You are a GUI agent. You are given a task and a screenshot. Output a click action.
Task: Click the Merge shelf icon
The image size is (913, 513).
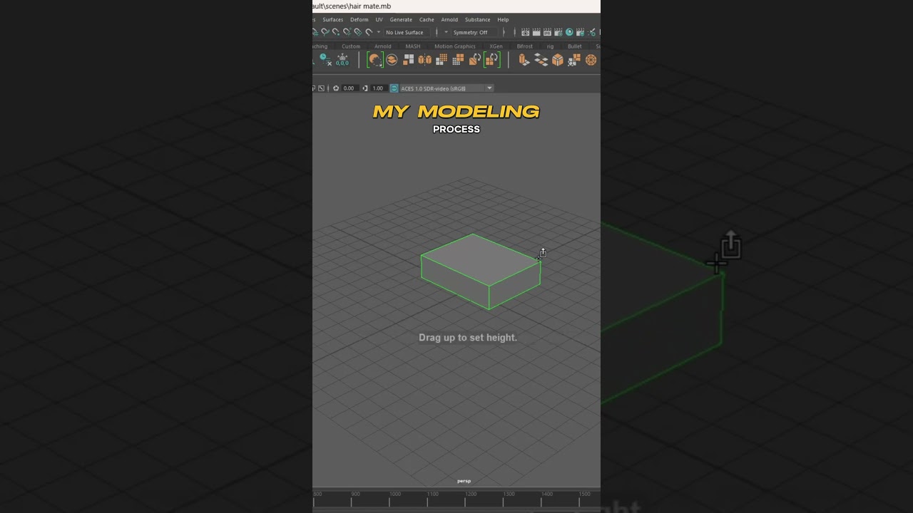pyautogui.click(x=574, y=59)
